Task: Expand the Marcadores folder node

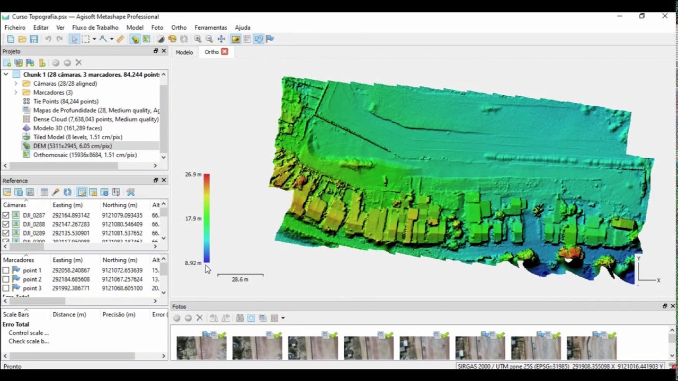Action: pyautogui.click(x=16, y=93)
